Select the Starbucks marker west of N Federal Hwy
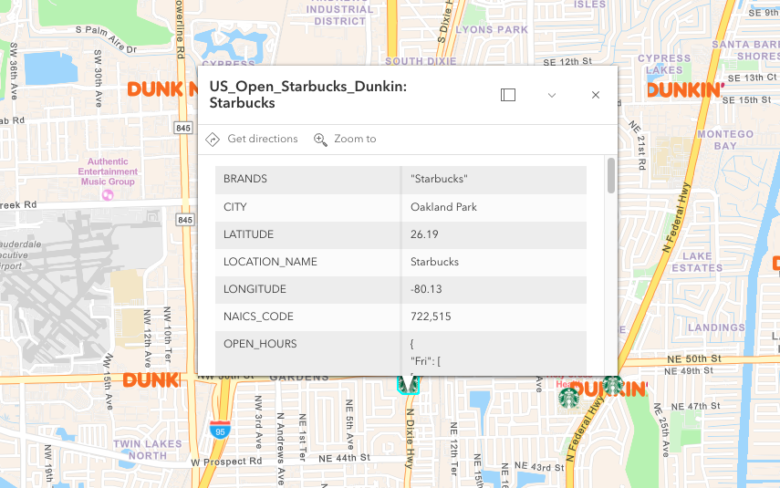The height and width of the screenshot is (488, 780). 569,398
